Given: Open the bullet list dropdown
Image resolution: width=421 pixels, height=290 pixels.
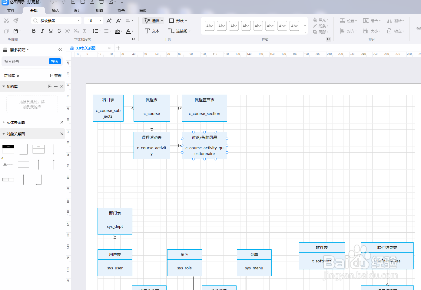Looking at the screenshot, I should 108,31.
